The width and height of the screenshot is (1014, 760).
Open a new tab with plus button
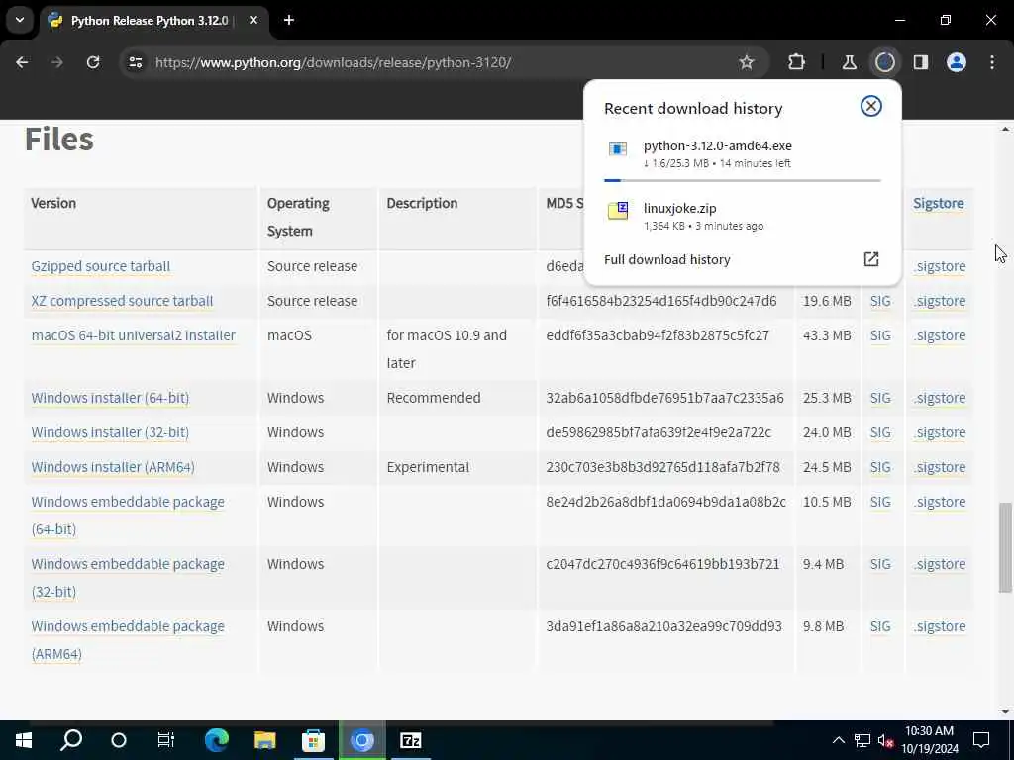pyautogui.click(x=289, y=20)
